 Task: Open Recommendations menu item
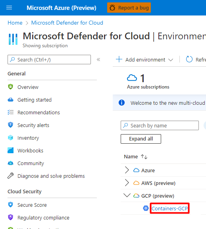tap(39, 112)
